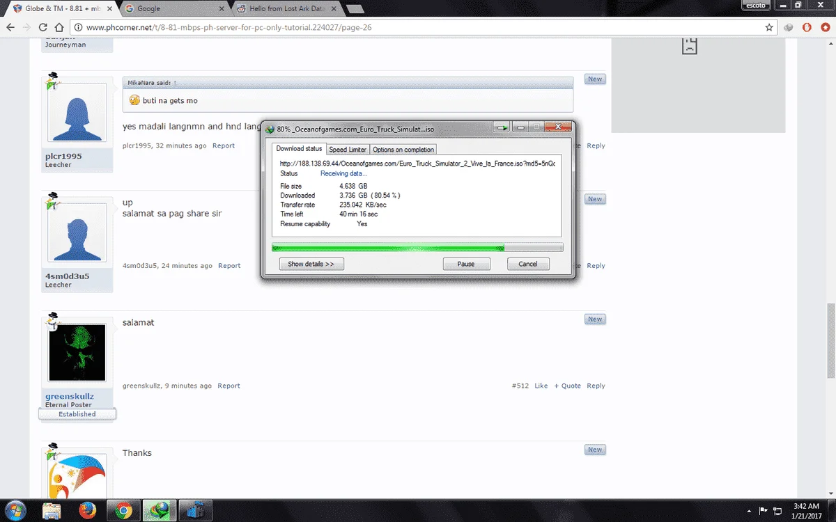Open the 4sm0d3u5 username link under avatar
The image size is (836, 522).
pyautogui.click(x=67, y=276)
